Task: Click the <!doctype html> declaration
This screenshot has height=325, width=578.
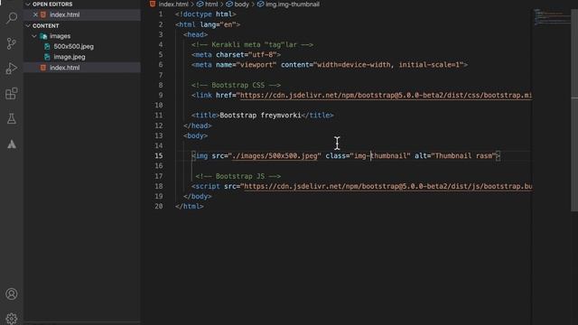Action: tap(206, 14)
